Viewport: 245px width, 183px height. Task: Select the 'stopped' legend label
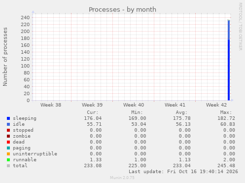(23, 130)
